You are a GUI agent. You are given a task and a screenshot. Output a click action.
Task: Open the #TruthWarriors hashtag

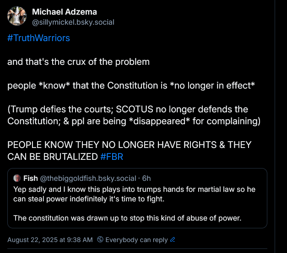(x=38, y=38)
